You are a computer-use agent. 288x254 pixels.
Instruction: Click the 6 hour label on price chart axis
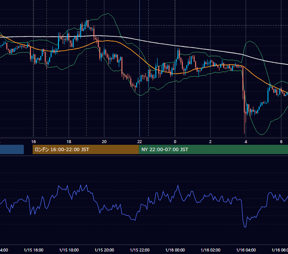(281, 142)
